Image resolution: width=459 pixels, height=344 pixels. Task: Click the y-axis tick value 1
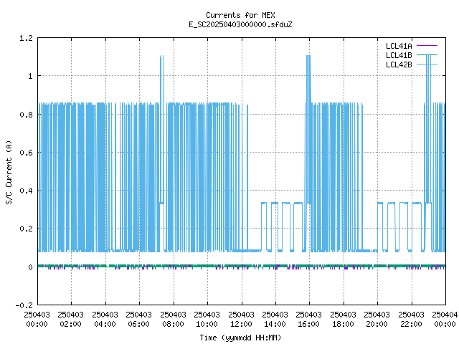(x=30, y=77)
